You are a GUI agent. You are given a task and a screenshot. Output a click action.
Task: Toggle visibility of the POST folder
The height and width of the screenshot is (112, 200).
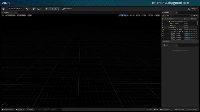tap(162, 26)
